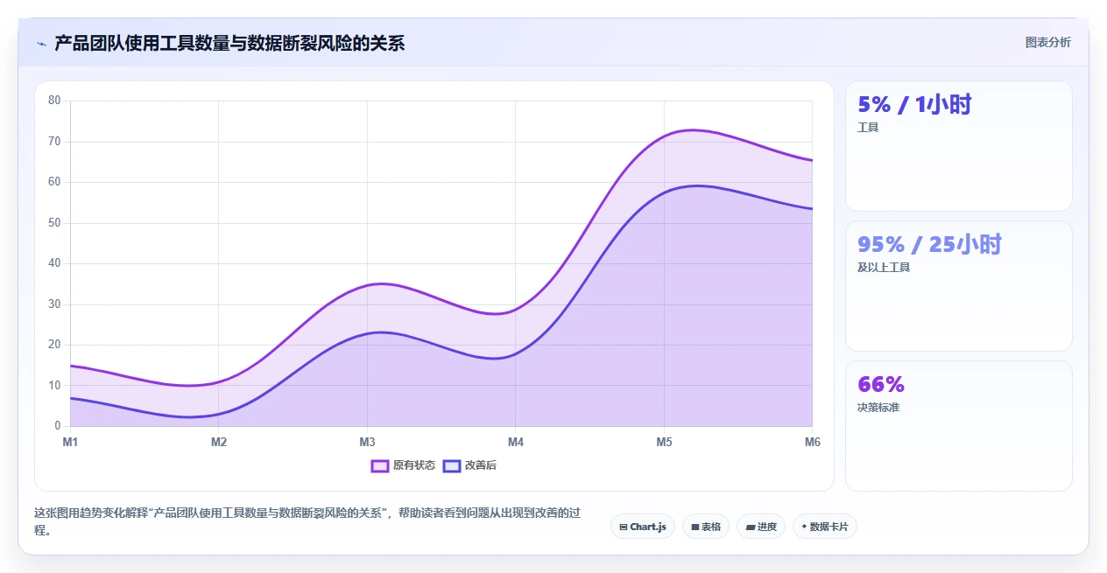Toggle the 改善后 legend entry

click(x=469, y=465)
